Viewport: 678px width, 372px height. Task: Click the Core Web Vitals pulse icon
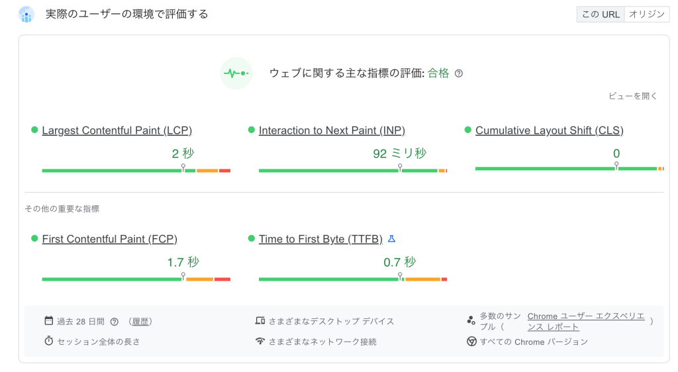tap(236, 73)
